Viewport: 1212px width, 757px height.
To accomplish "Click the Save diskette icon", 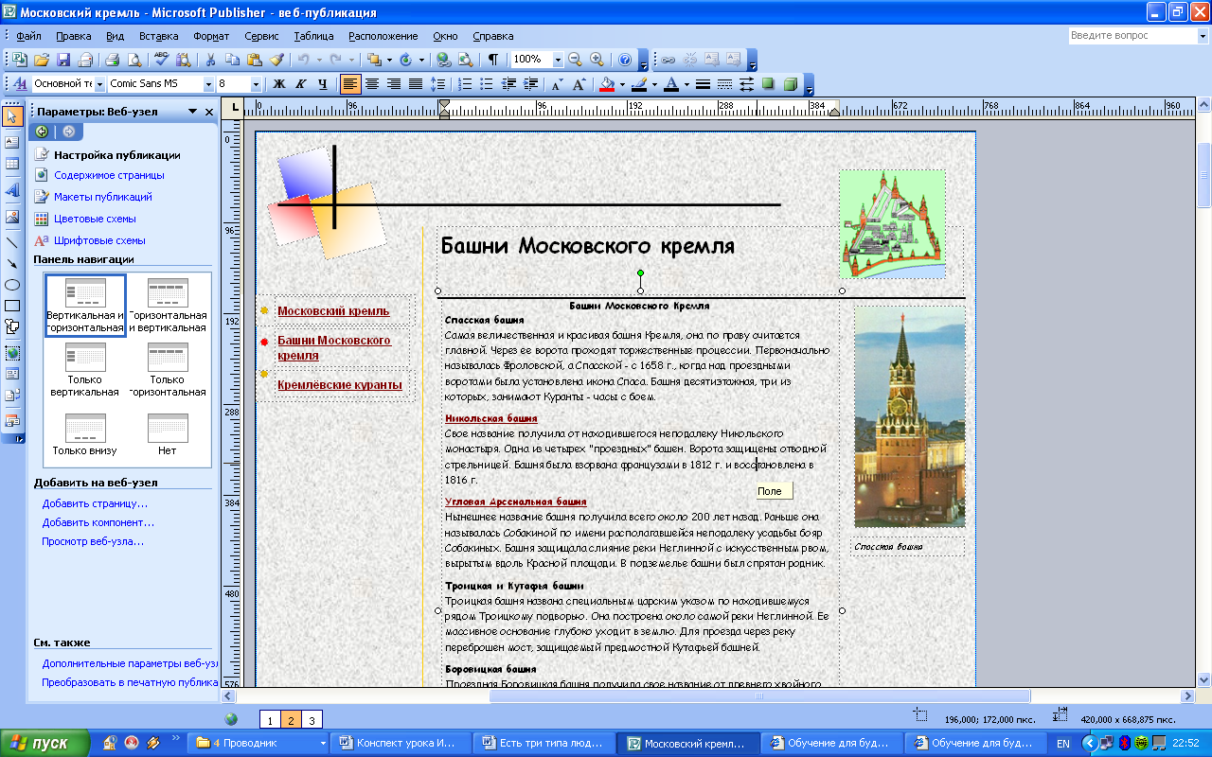I will (63, 60).
